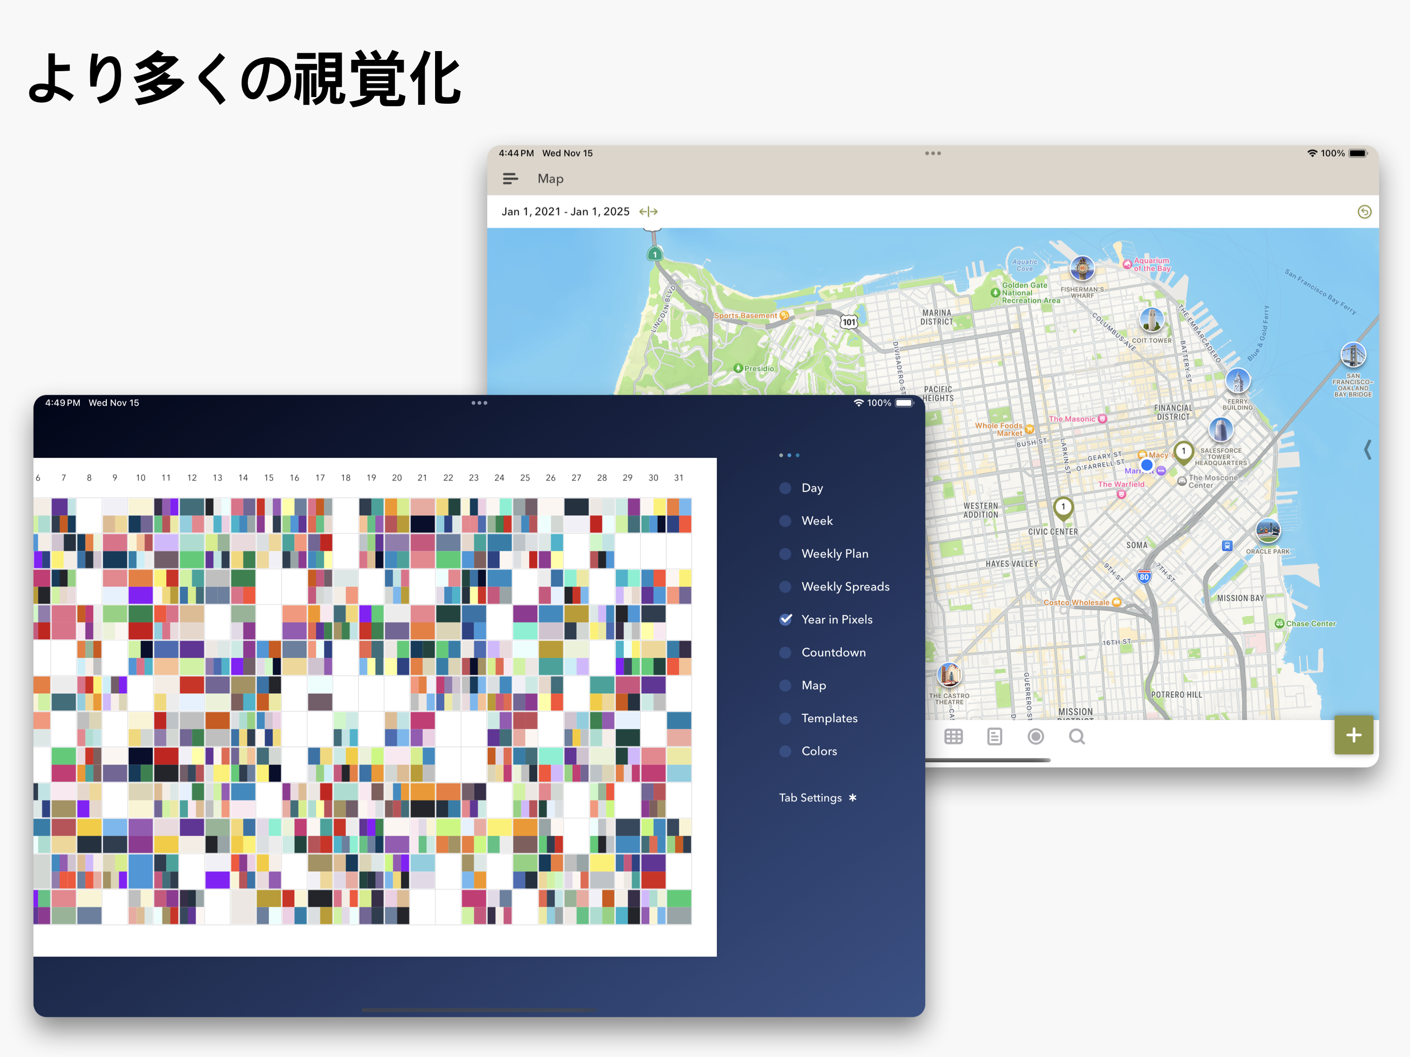Click the Highway 101 shield
Screen dimensions: 1410x1057
click(848, 322)
